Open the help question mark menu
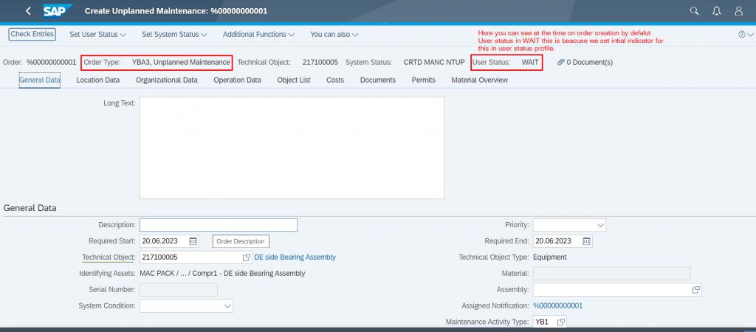 (746, 35)
